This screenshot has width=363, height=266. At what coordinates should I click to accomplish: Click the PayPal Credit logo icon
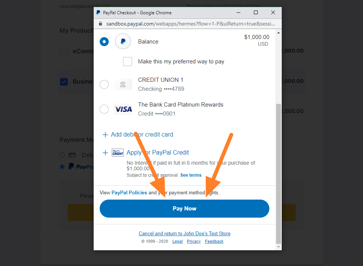coord(118,153)
